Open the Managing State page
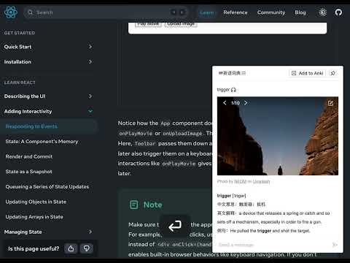The image size is (350, 263). pos(23,232)
